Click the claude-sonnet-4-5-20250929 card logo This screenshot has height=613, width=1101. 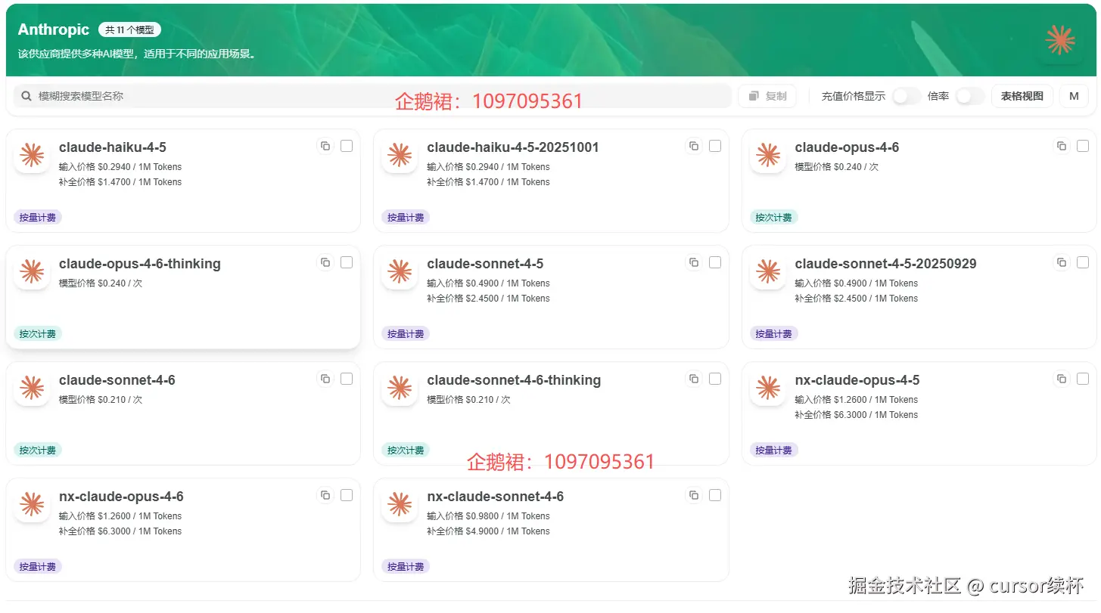(x=768, y=271)
